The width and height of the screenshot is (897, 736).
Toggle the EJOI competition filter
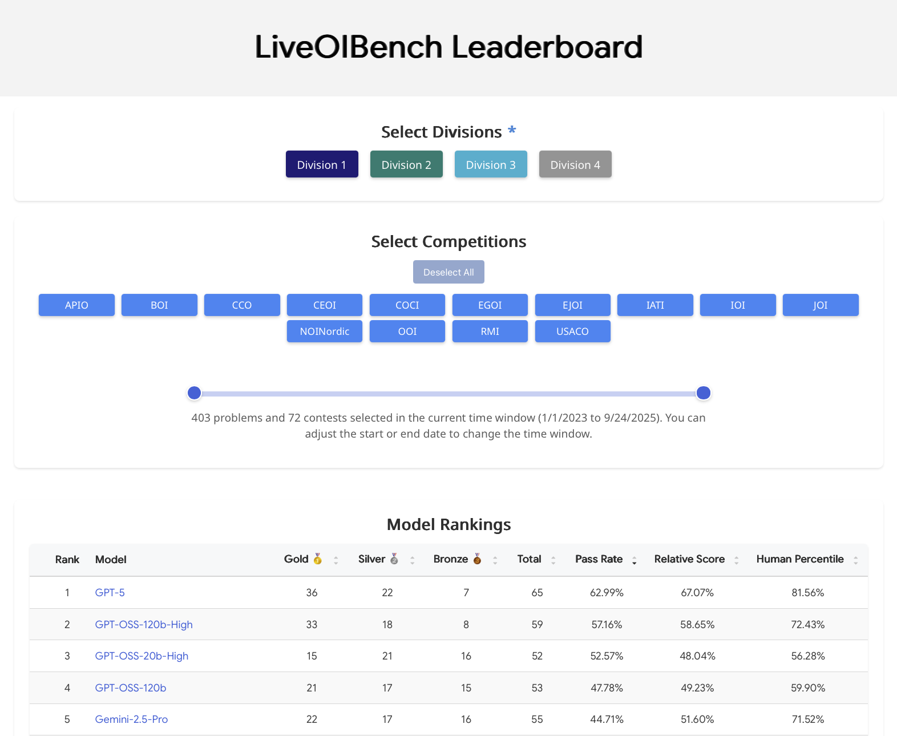tap(573, 305)
